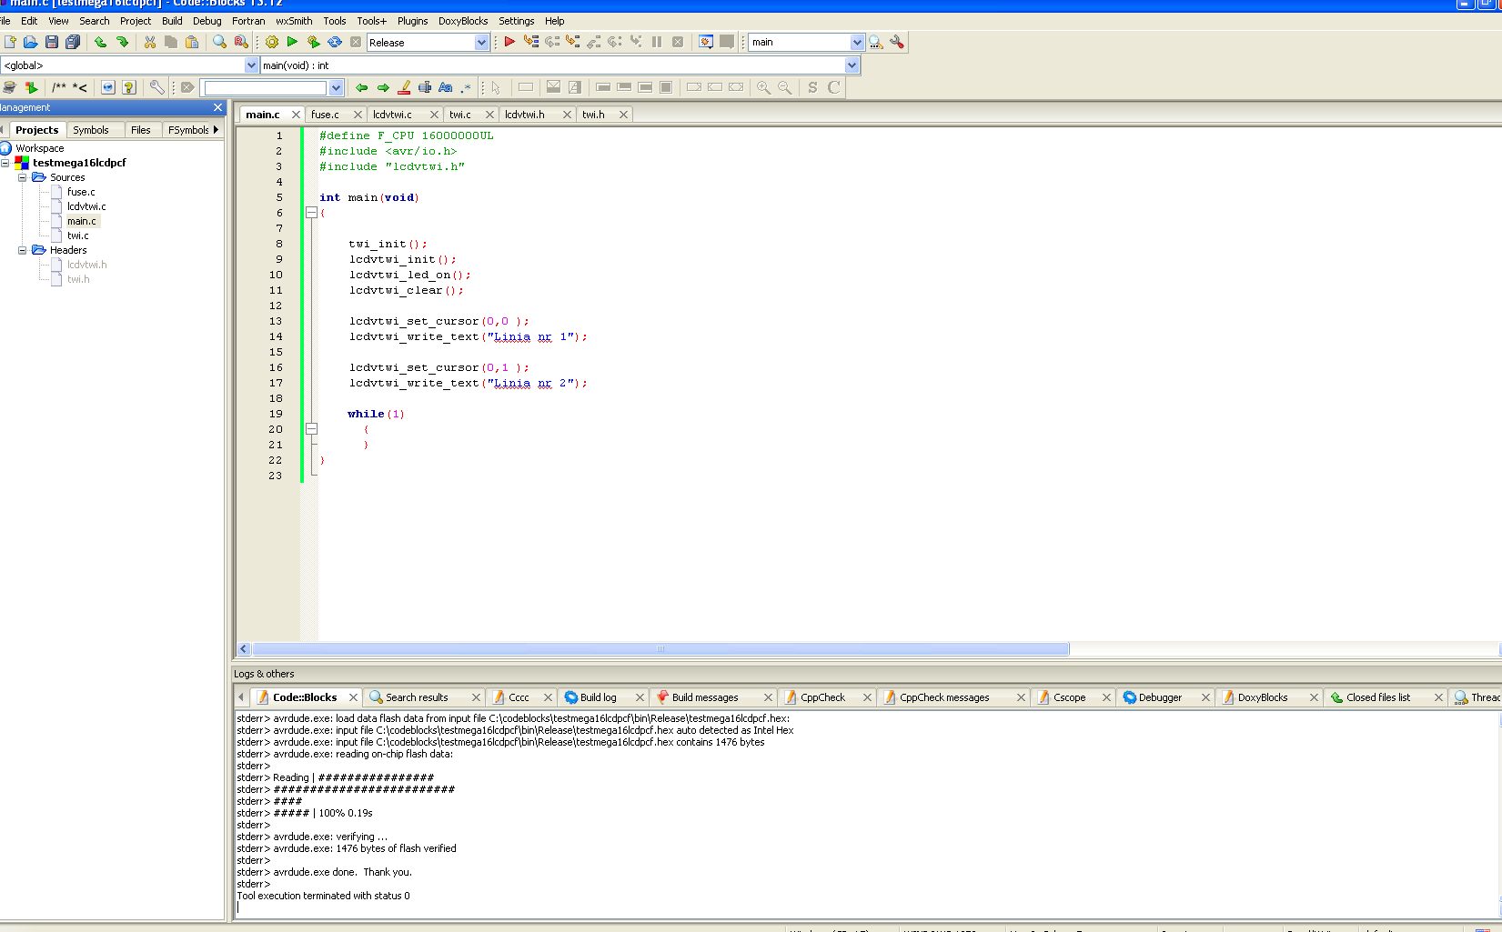This screenshot has height=932, width=1502.
Task: Click the incremental search text field
Action: coord(265,88)
